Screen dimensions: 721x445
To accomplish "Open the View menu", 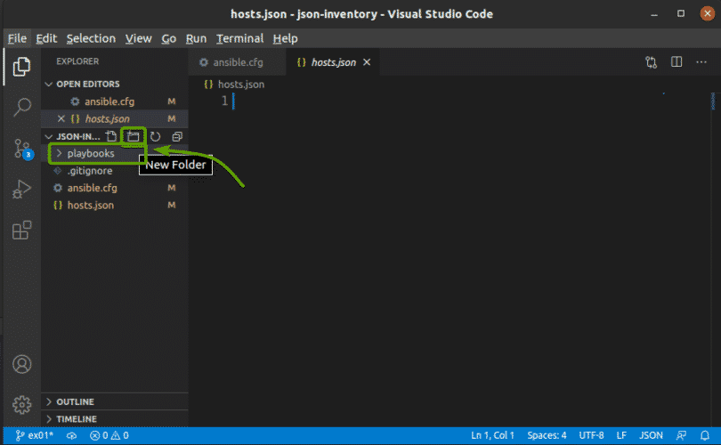I will 138,38.
